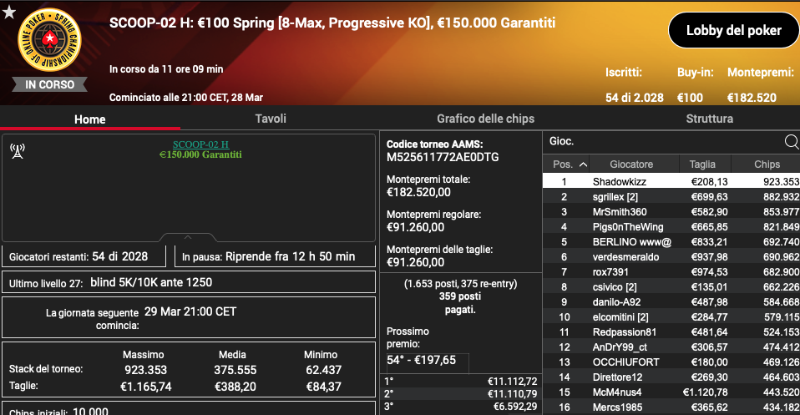
Task: Click the AAMS code M525611772AE0DTG
Action: tap(443, 157)
